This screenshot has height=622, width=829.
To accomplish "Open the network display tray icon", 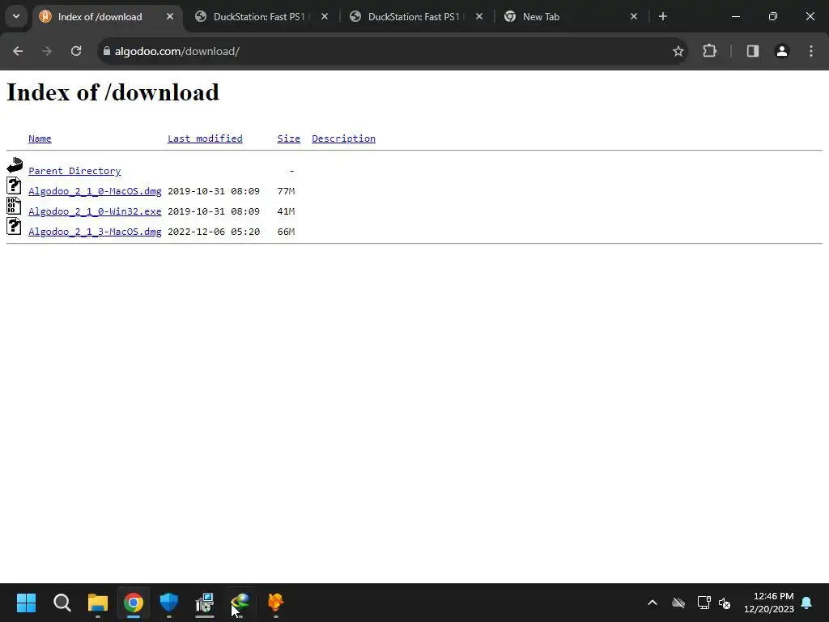I will pos(704,603).
